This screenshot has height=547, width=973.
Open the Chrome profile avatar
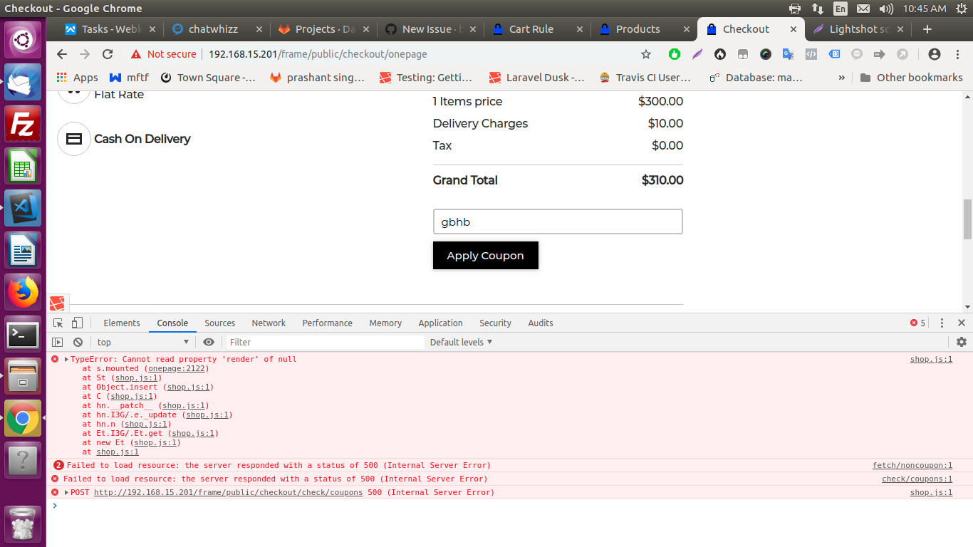click(x=933, y=54)
